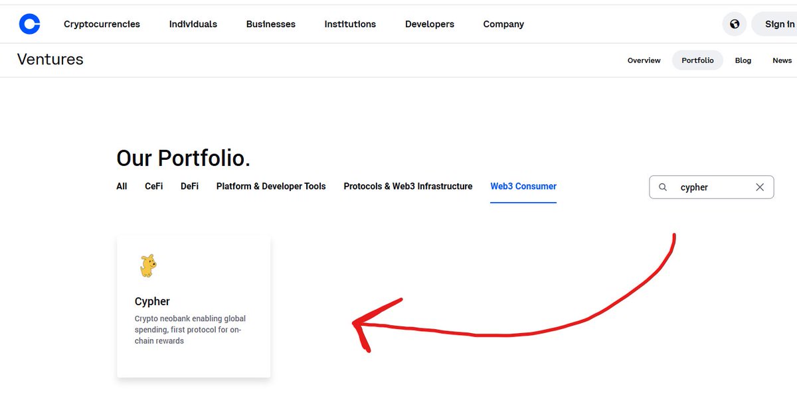This screenshot has width=797, height=416.
Task: Open the Individuals menu
Action: pos(193,25)
